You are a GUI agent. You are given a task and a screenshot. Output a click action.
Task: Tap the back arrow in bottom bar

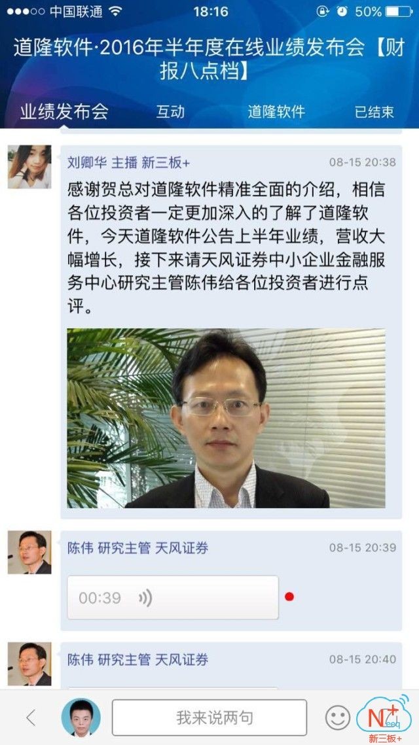click(x=31, y=718)
